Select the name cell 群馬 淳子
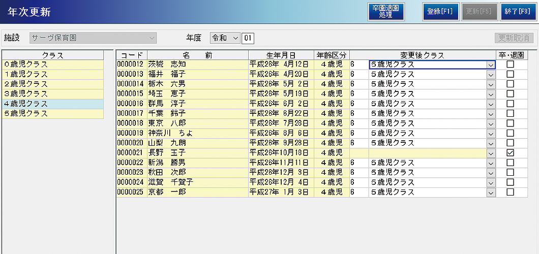 [197, 104]
